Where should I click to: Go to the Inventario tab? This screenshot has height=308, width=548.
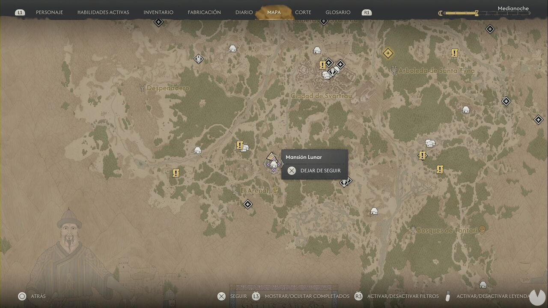click(x=158, y=12)
